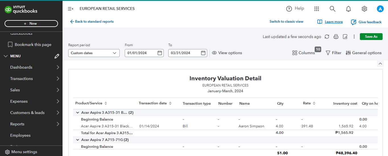Click the bookmark icon beside Bookmark this page

(10, 45)
